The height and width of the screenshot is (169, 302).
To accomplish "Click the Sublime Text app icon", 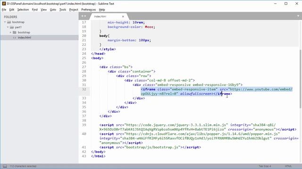I will coord(4,3).
